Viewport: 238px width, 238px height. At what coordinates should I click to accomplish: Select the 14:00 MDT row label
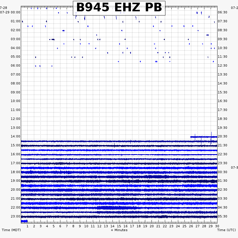point(15,136)
